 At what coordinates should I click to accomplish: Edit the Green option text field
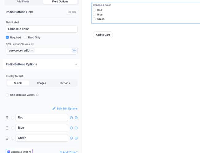42,138
